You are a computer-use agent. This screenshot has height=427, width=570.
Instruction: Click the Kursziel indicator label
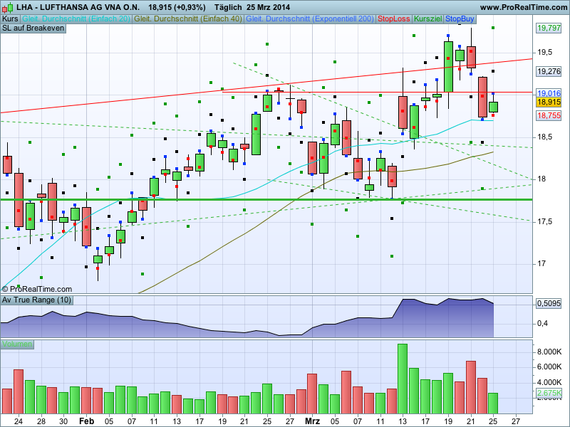point(428,19)
